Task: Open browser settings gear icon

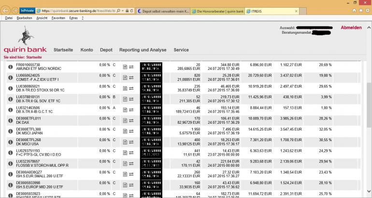Action: pos(368,11)
